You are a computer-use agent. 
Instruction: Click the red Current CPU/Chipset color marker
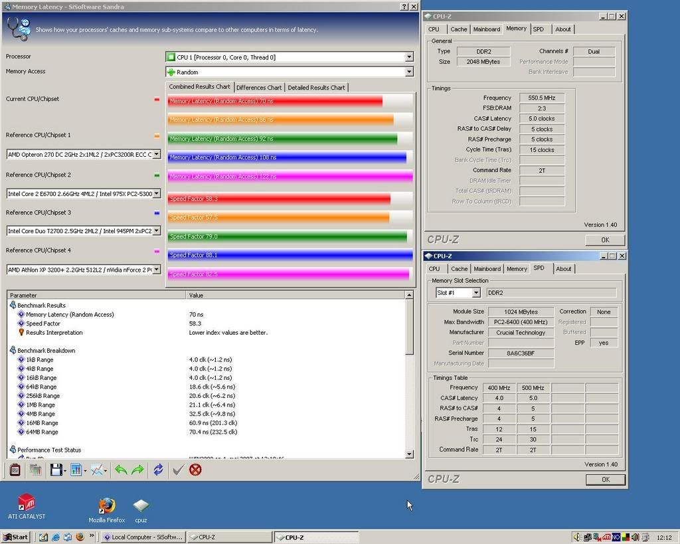coord(157,100)
